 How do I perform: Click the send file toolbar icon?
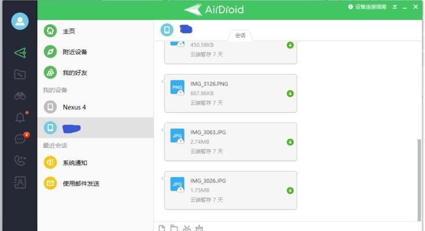[161, 228]
